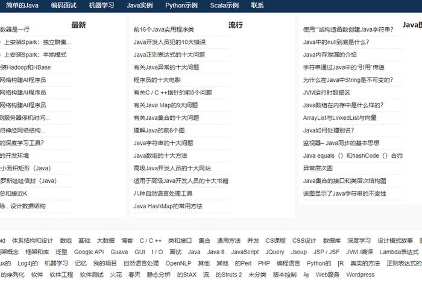This screenshot has width=422, height=283.
Task: Select 理解Java的前8个图 link
Action: coord(159,131)
